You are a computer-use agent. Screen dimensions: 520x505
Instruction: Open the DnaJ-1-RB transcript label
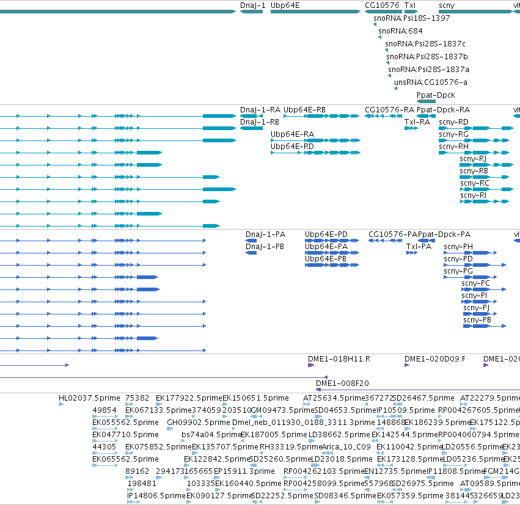[x=259, y=122]
